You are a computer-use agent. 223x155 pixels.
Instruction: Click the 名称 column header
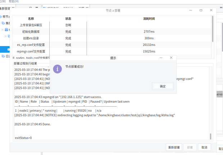click(x=31, y=19)
